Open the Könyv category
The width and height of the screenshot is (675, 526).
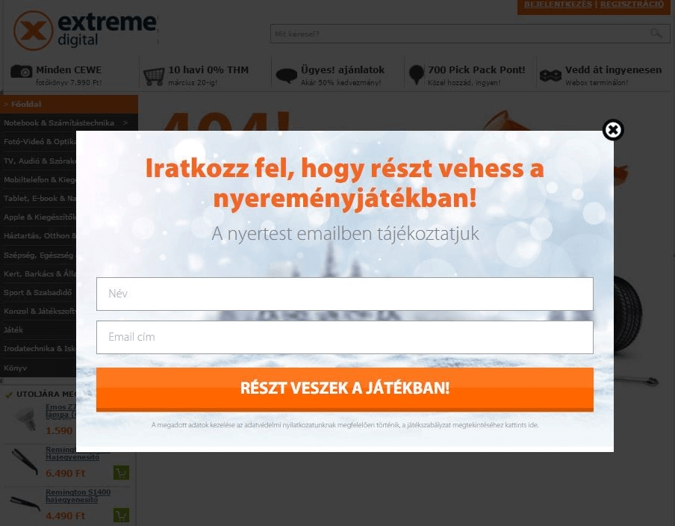(15, 368)
